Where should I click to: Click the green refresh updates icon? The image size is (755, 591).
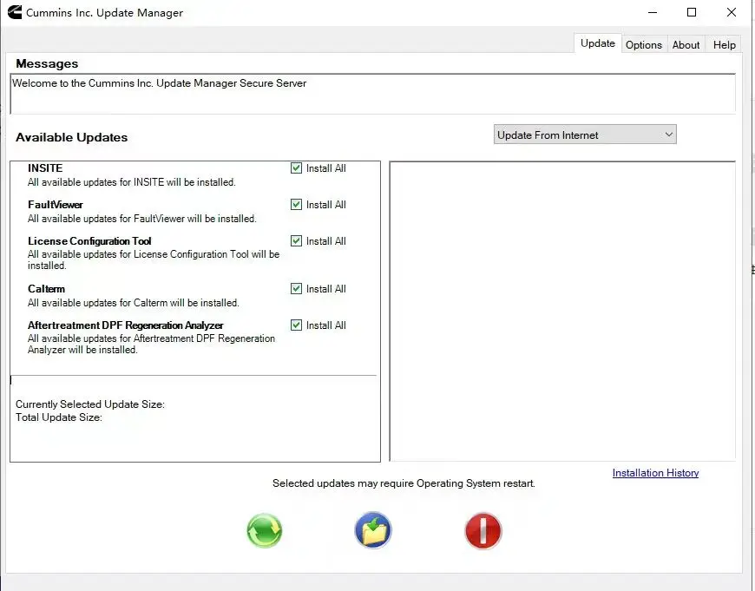click(x=265, y=530)
